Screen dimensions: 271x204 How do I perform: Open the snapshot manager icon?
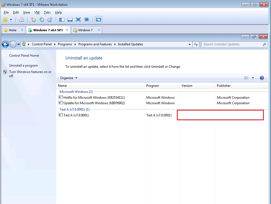pyautogui.click(x=50, y=20)
